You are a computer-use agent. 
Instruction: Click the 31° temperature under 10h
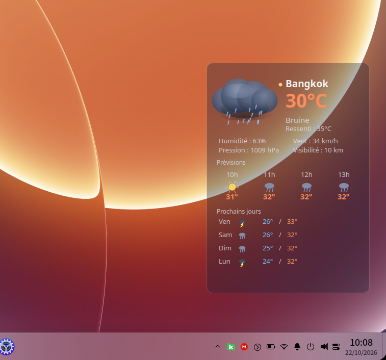click(x=232, y=197)
